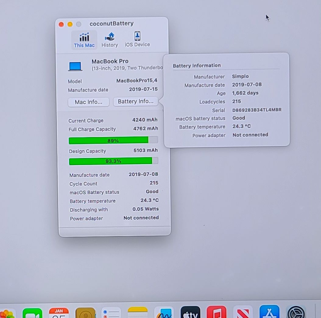Open the App Store from Dock
The width and height of the screenshot is (321, 318).
pyautogui.click(x=269, y=313)
